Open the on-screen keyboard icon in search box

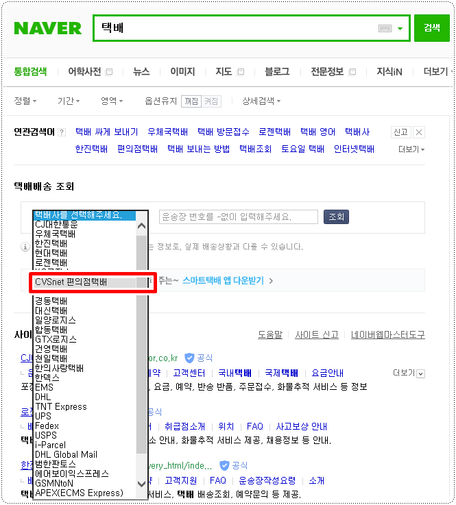click(385, 28)
